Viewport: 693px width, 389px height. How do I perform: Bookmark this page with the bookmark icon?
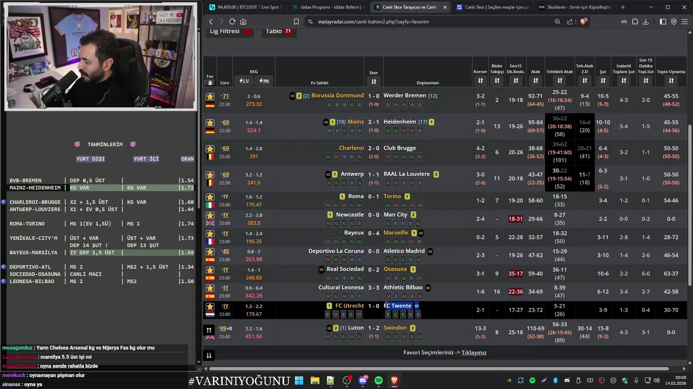tap(296, 22)
